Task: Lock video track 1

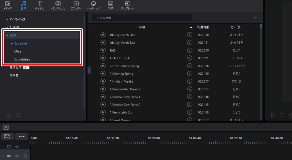Action: click(25, 156)
